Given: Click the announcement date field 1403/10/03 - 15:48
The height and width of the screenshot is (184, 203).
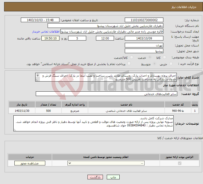Looking at the screenshot, I should [x=40, y=20].
